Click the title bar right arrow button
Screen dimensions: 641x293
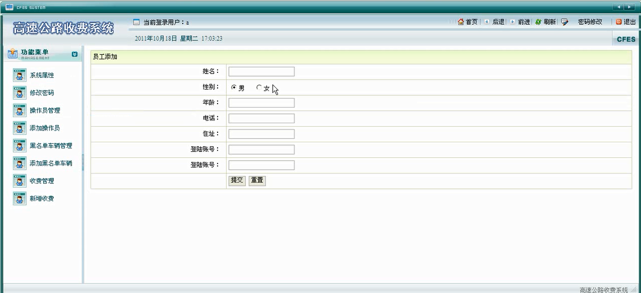[x=629, y=7]
